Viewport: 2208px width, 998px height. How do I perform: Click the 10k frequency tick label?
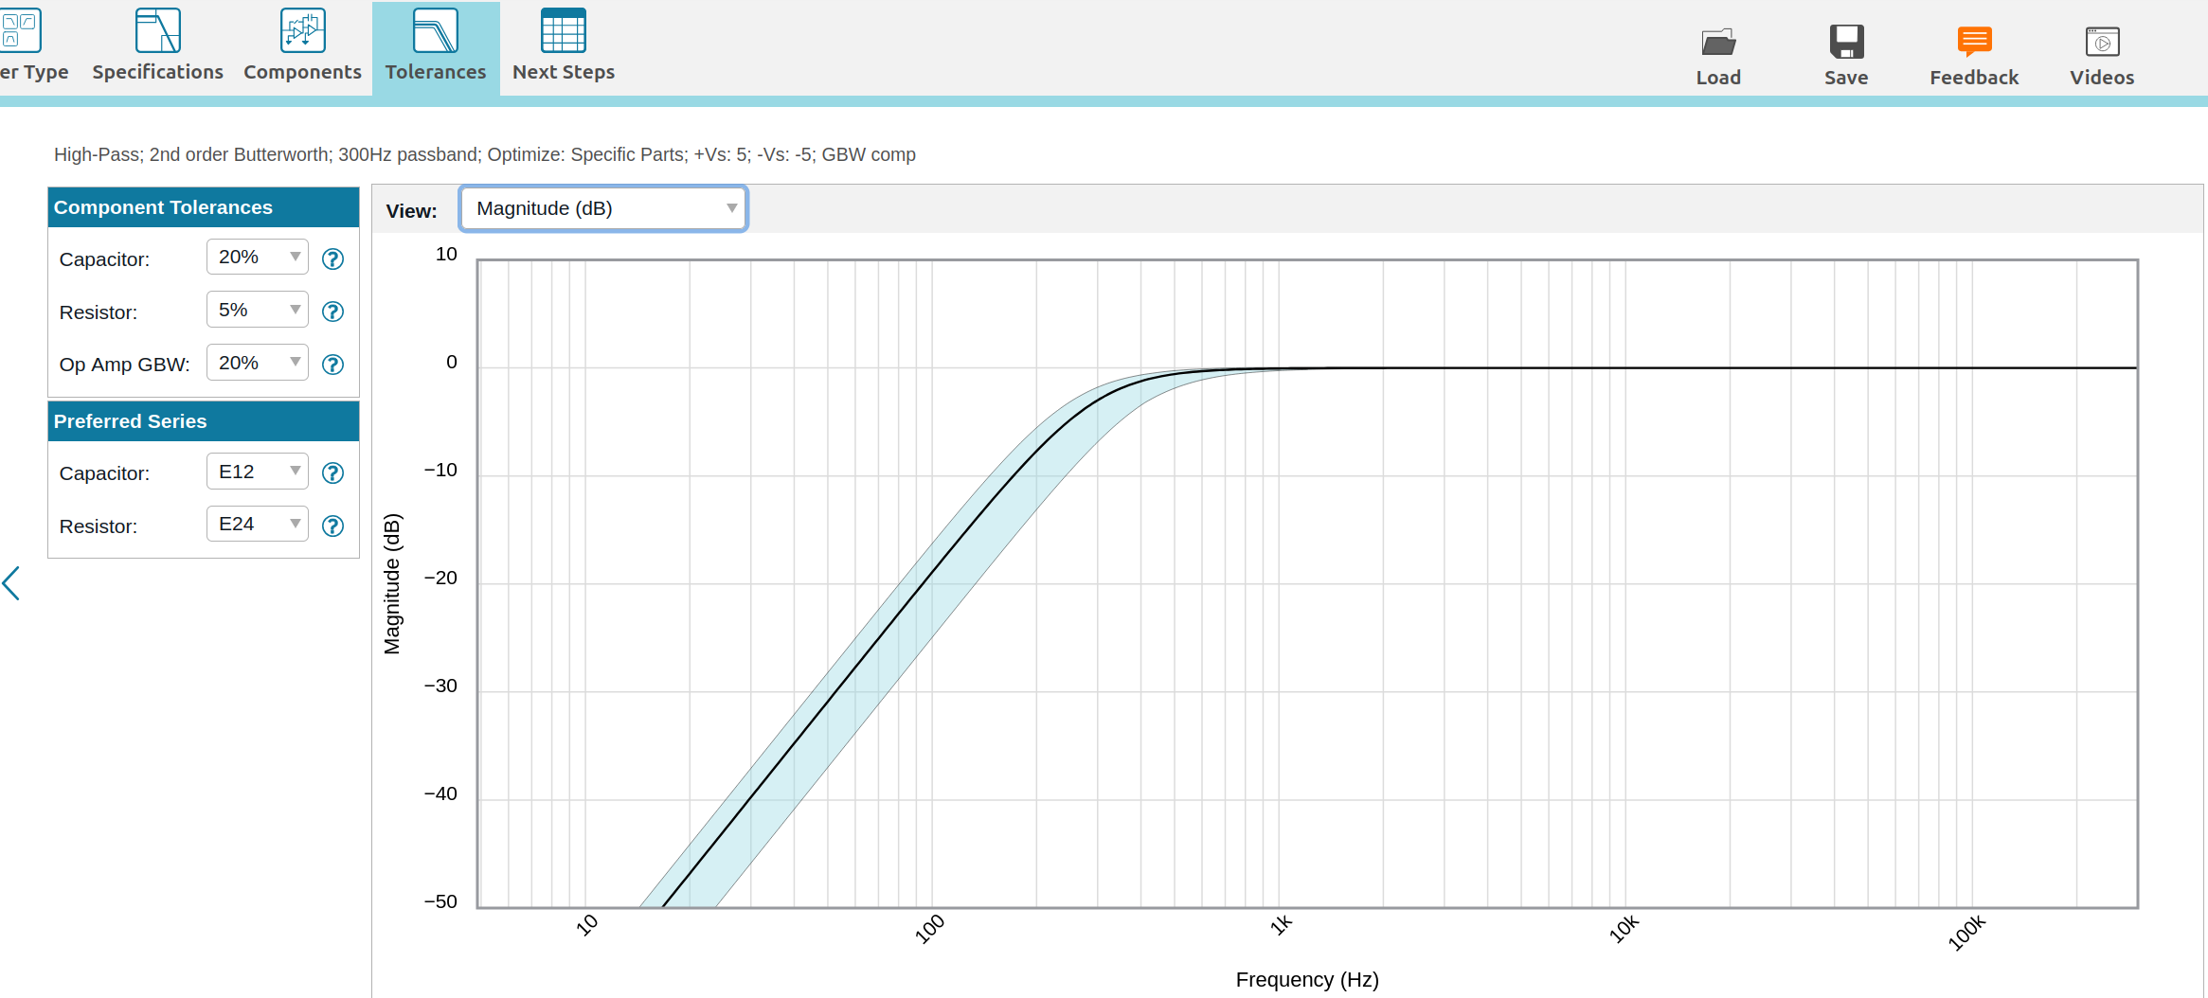(1624, 929)
